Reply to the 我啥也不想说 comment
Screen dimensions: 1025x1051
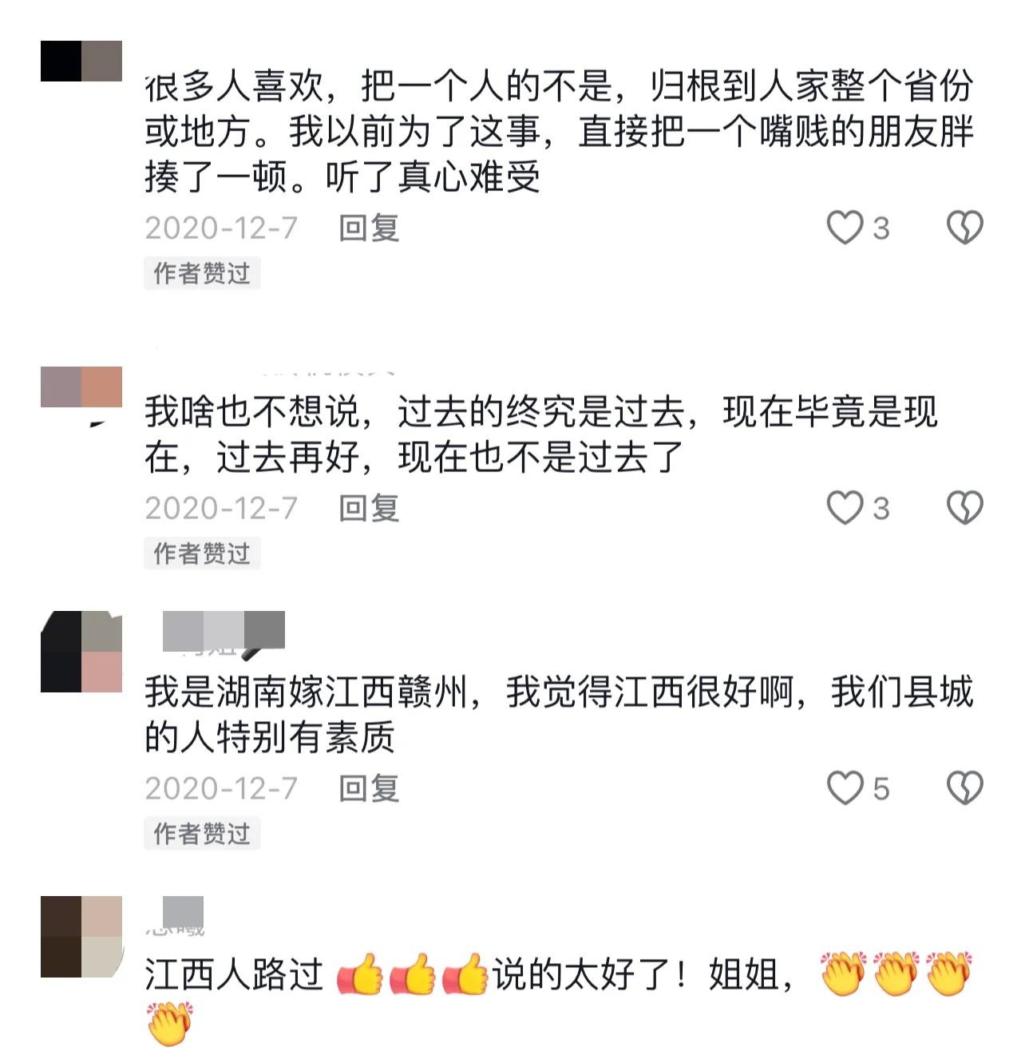coord(369,509)
